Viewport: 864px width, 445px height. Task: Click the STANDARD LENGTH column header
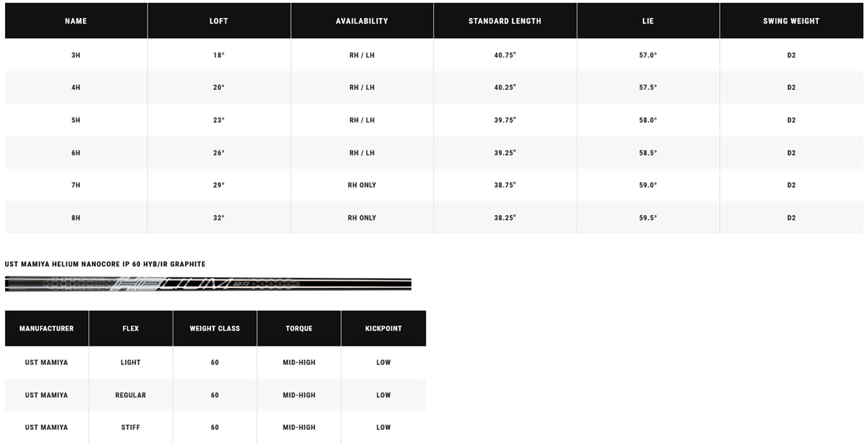[505, 21]
